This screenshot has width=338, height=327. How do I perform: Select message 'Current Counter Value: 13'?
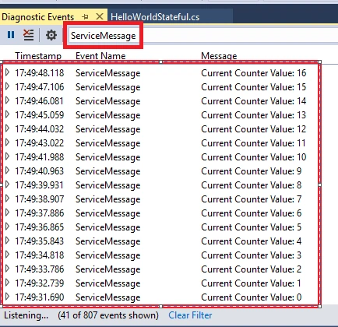254,115
